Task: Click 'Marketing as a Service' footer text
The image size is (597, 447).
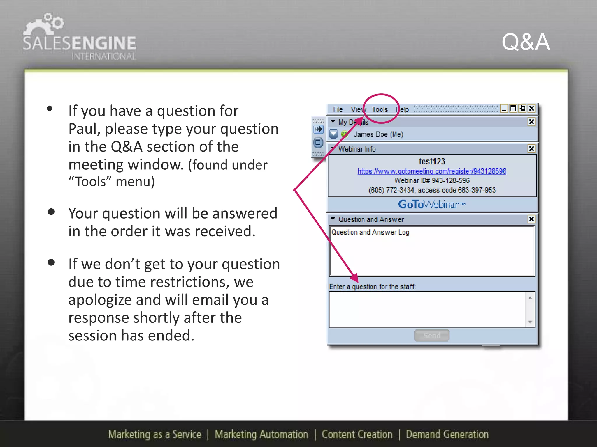Action: [x=154, y=434]
